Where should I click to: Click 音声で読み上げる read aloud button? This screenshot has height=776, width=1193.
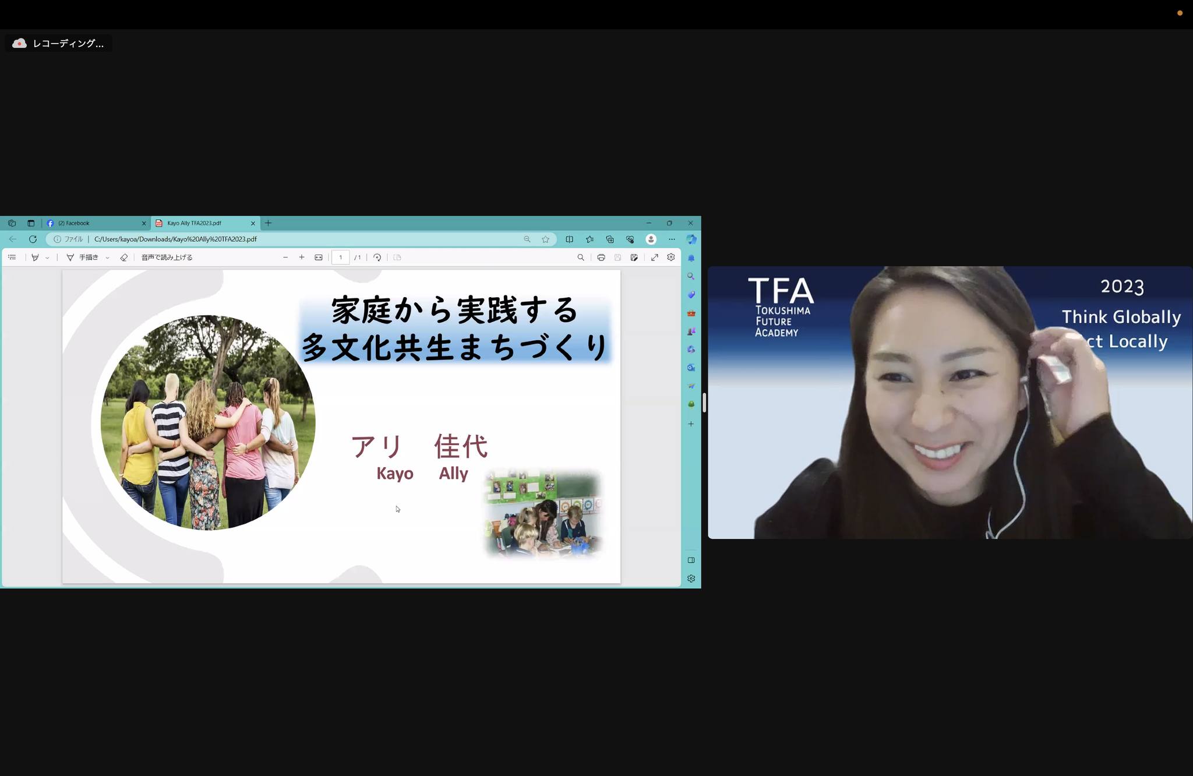pyautogui.click(x=167, y=257)
